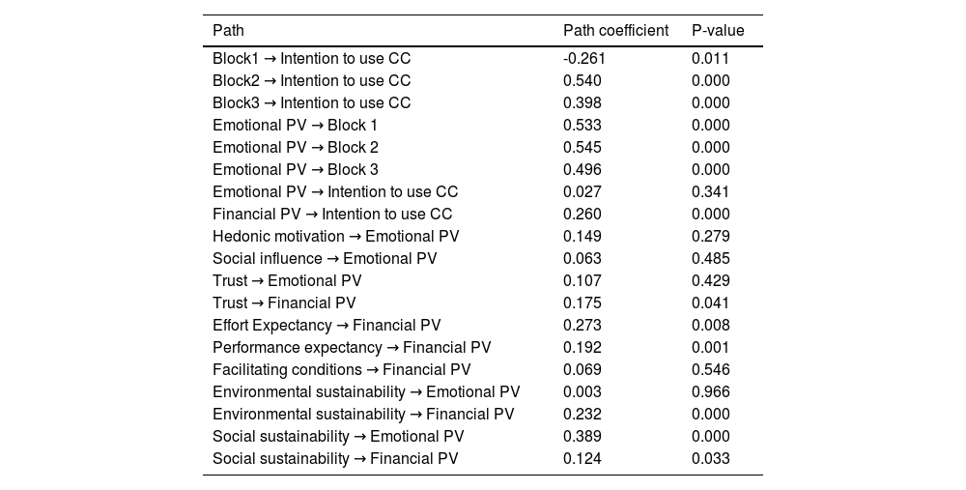Click the P-value column header
The image size is (966, 490).
point(718,31)
